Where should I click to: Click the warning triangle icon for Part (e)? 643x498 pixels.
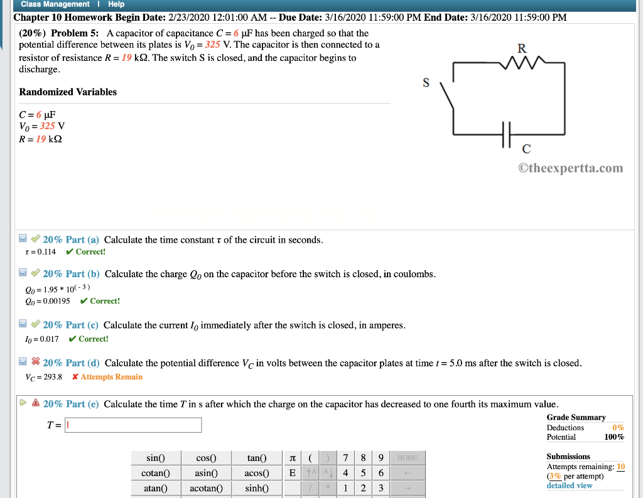(x=35, y=401)
